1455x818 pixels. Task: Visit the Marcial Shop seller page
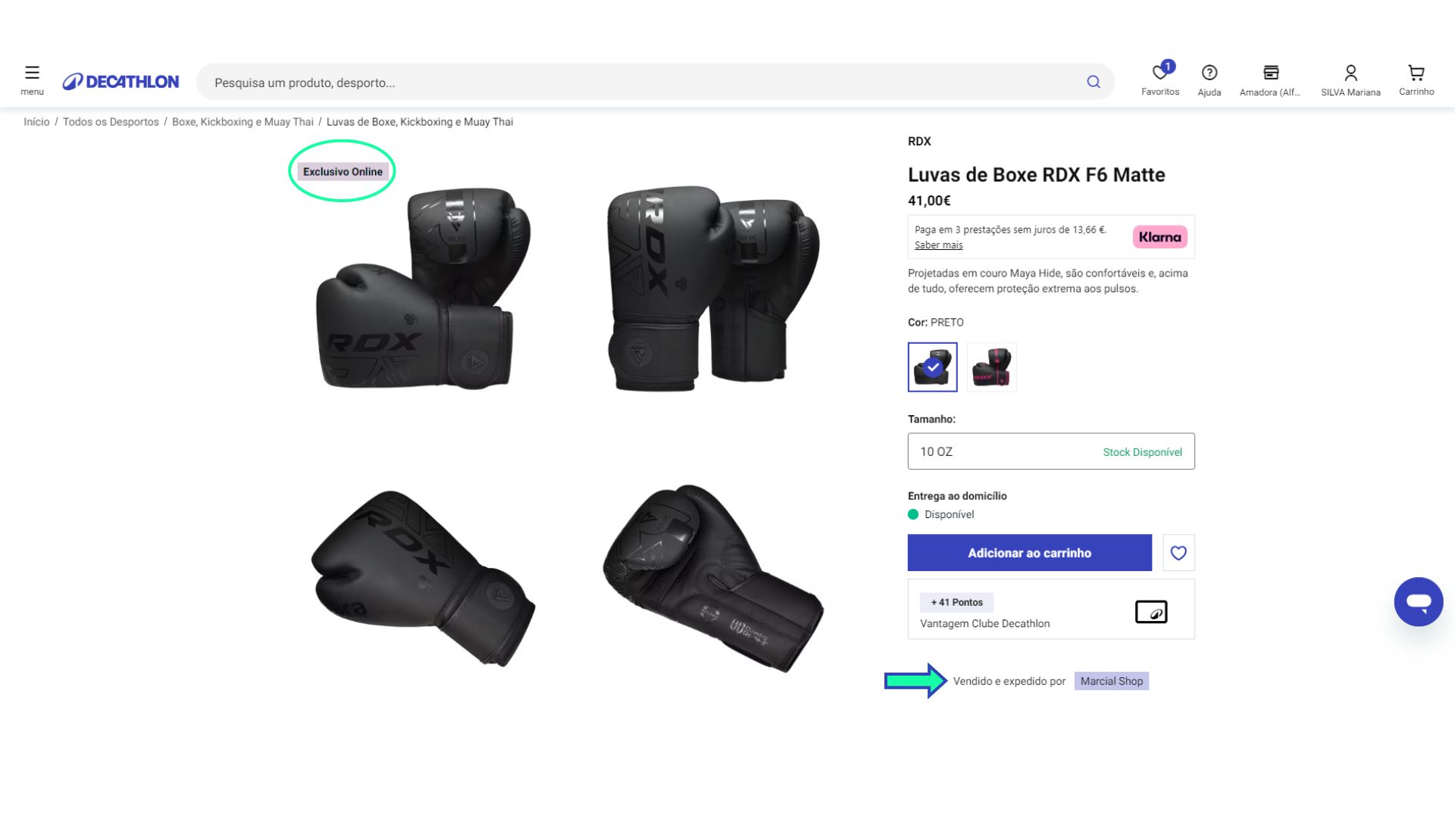[1111, 680]
